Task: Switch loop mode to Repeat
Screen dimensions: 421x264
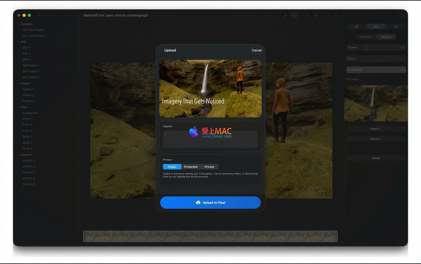Action: [386, 37]
